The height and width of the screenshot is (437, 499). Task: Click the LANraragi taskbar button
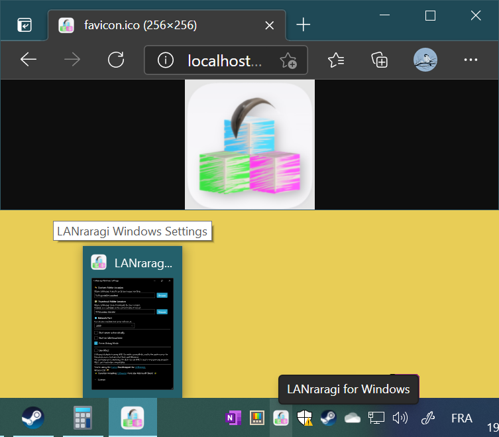pos(133,418)
